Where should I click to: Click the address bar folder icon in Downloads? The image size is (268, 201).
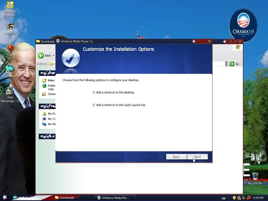[x=51, y=64]
